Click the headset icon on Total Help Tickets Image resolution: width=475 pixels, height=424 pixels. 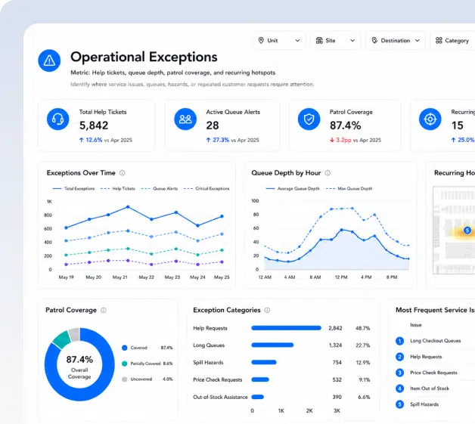click(x=57, y=119)
